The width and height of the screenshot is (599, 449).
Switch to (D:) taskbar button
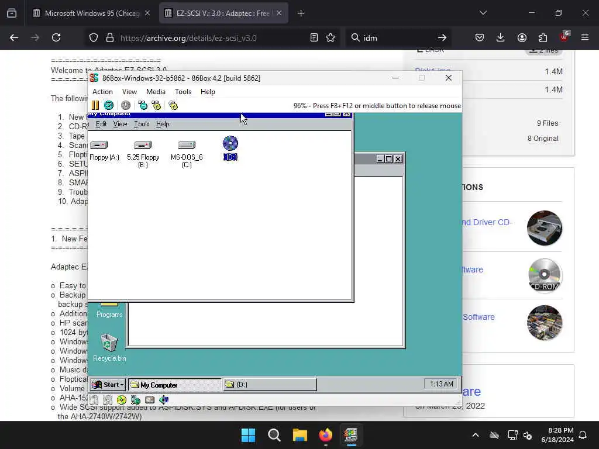tap(269, 385)
